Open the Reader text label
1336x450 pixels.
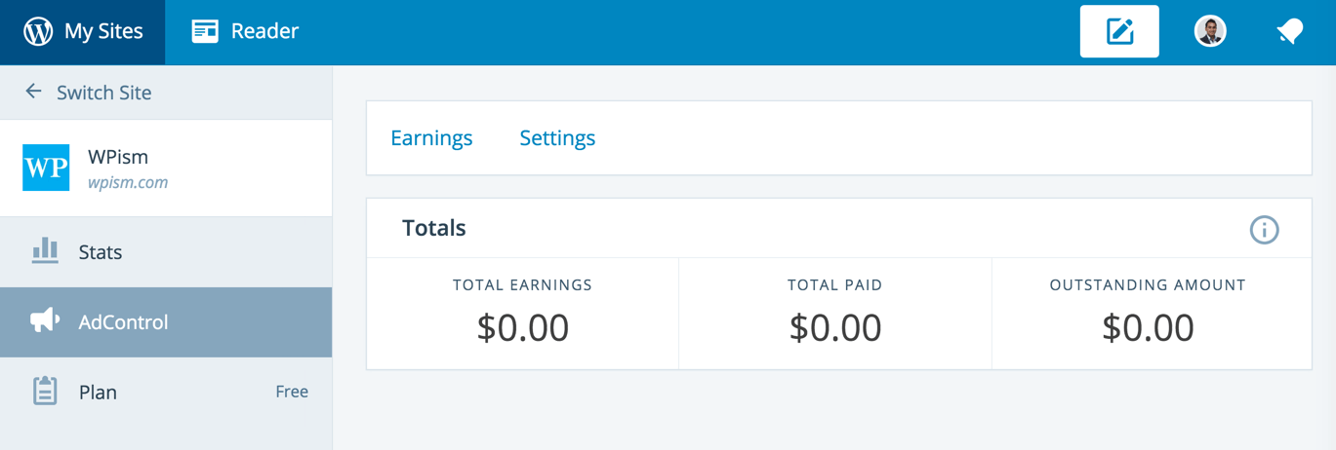(x=264, y=31)
